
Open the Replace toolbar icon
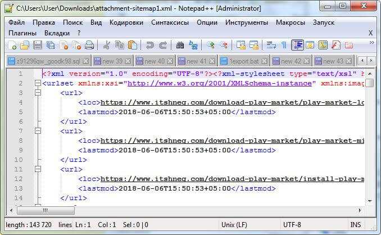pos(193,46)
